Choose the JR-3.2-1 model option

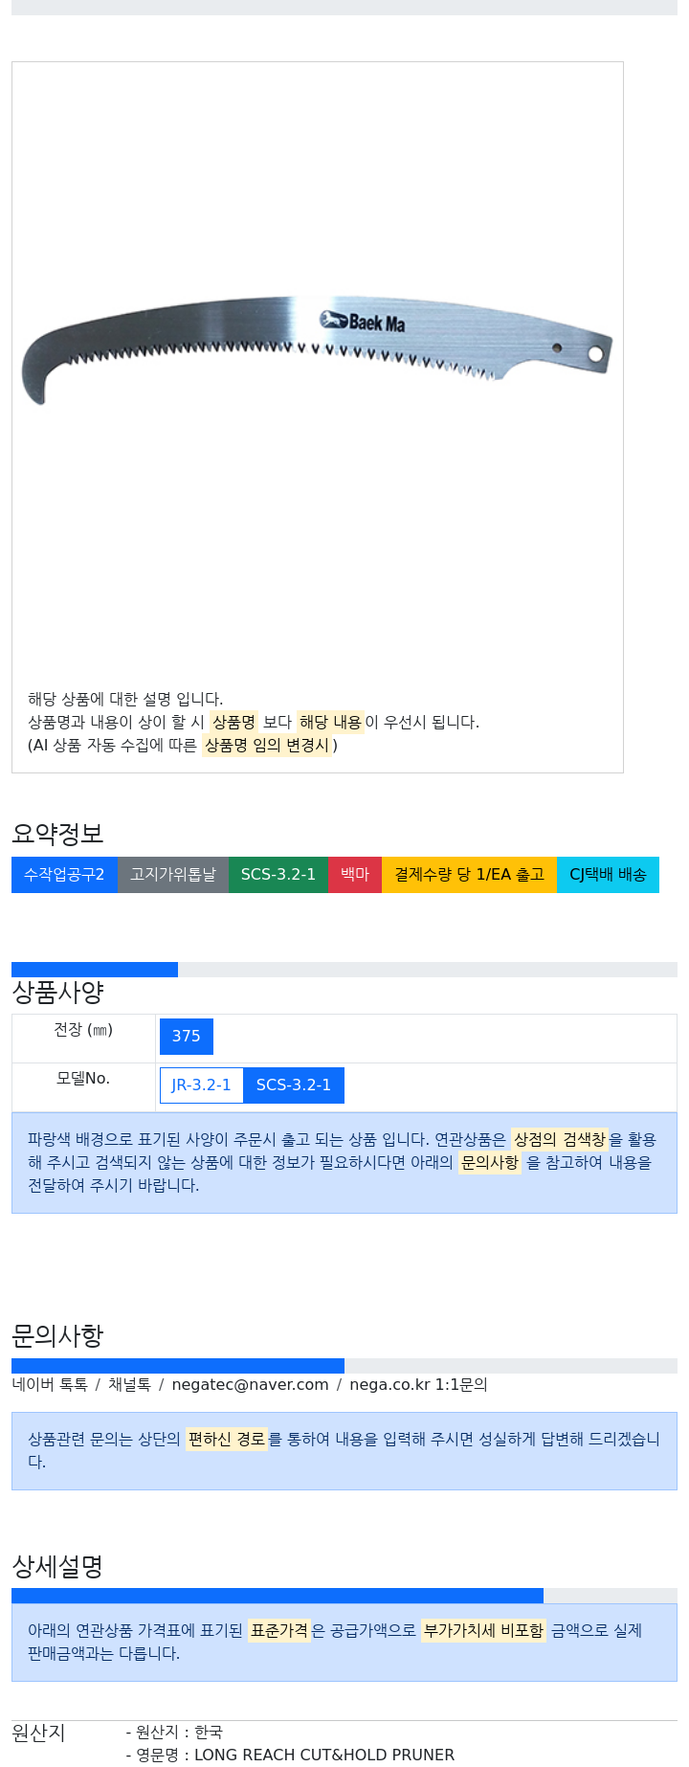[201, 1085]
